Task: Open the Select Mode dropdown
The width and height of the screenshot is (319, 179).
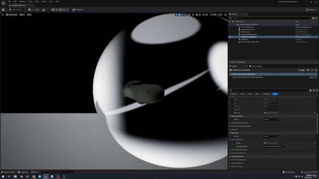Action: click(x=16, y=10)
